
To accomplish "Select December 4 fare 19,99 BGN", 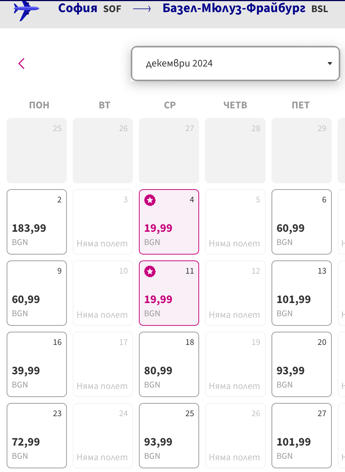I will coord(169,222).
